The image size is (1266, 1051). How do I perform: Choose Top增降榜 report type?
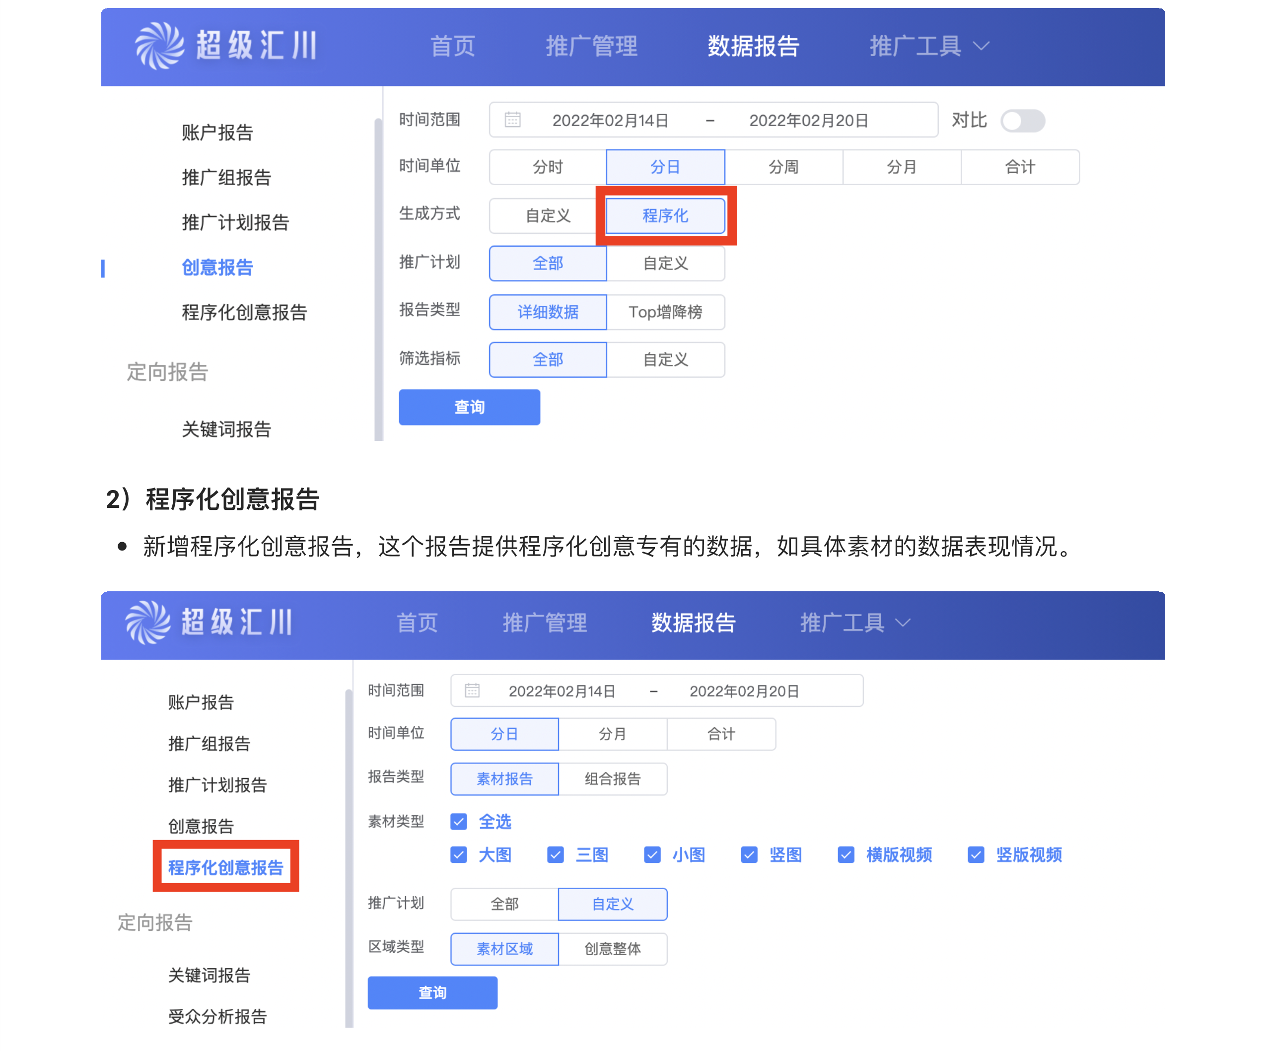coord(665,312)
